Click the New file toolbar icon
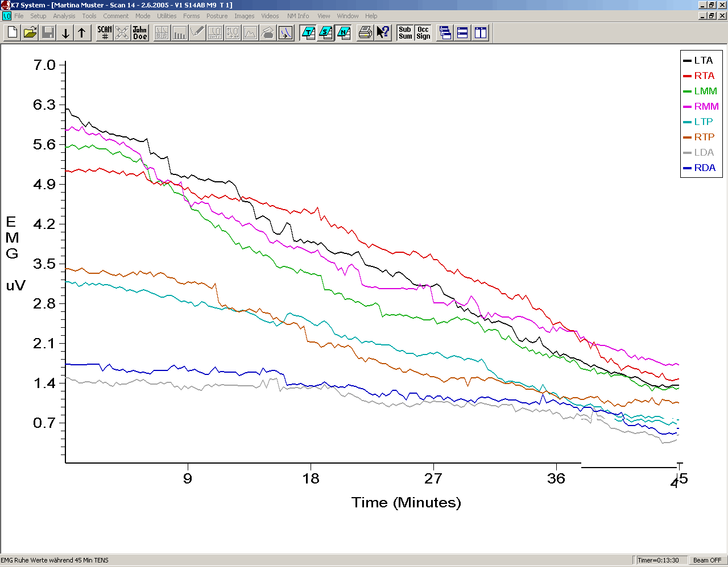 [x=13, y=33]
